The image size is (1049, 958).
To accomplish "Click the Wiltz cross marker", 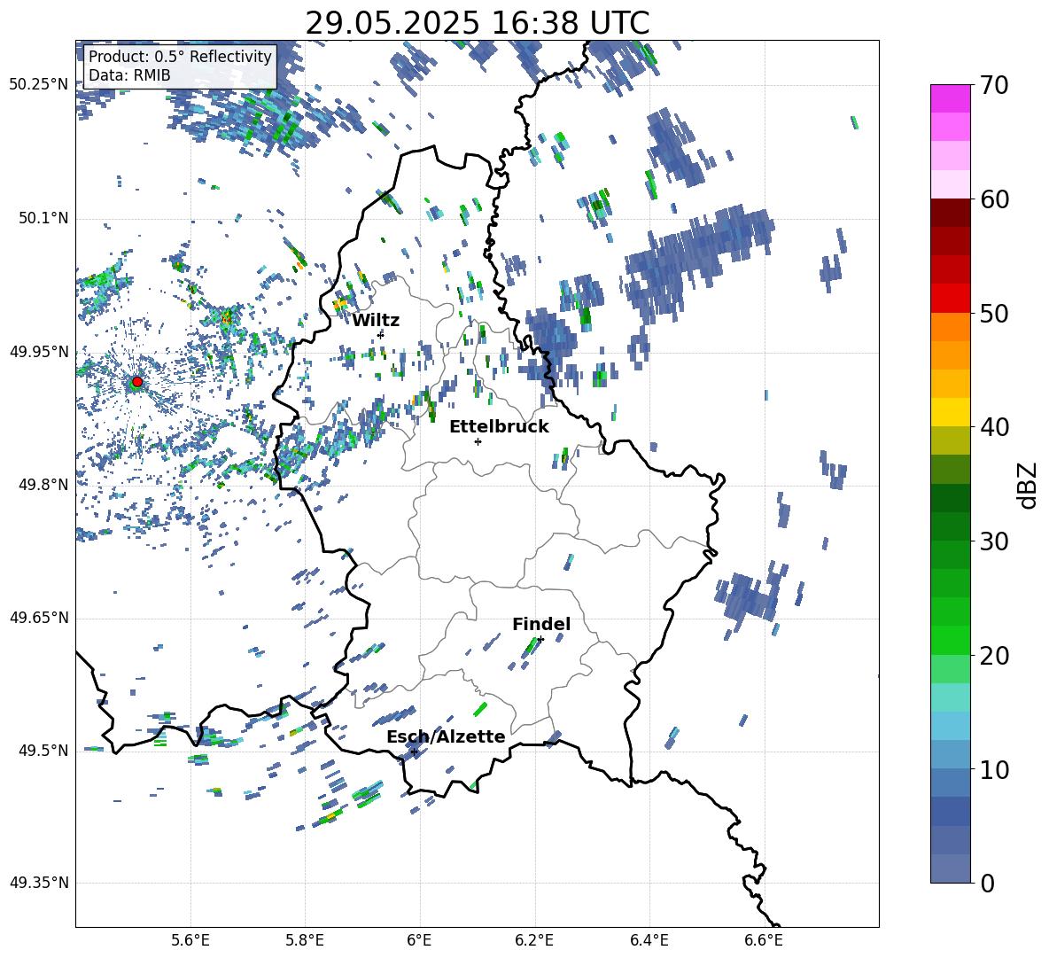I will click(381, 334).
